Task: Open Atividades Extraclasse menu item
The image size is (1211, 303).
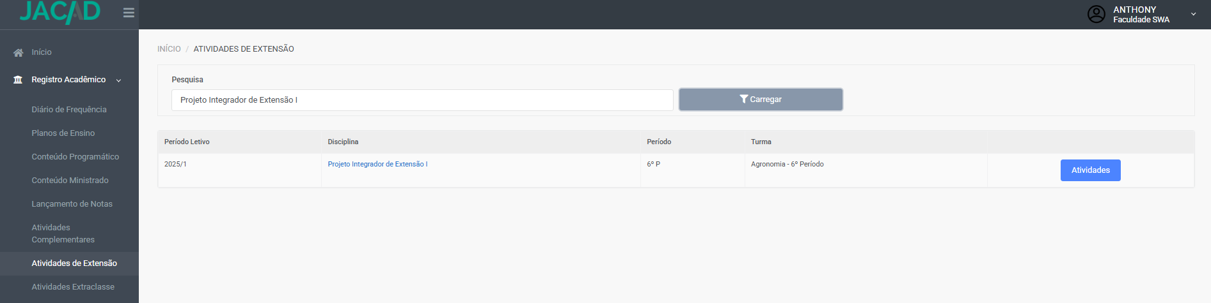Action: click(73, 287)
